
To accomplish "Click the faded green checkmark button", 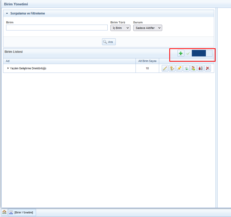I will coord(188,53).
